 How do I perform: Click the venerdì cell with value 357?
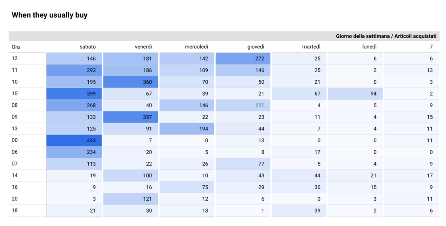130,117
